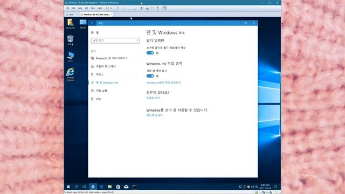Screen dimensions: 345x194
Task: Click the Settings search input field
Action: pos(115,40)
